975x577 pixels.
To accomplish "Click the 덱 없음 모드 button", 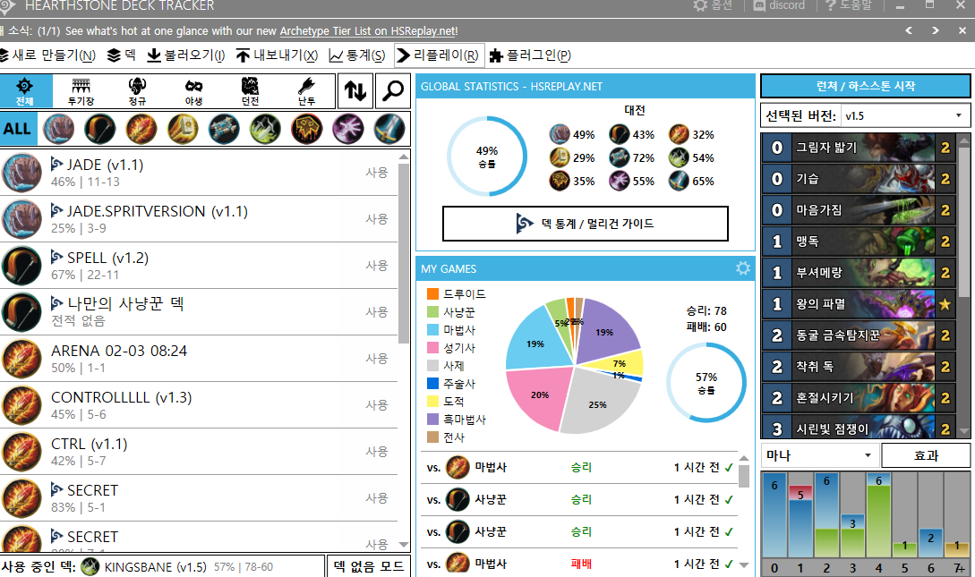I will tap(368, 566).
